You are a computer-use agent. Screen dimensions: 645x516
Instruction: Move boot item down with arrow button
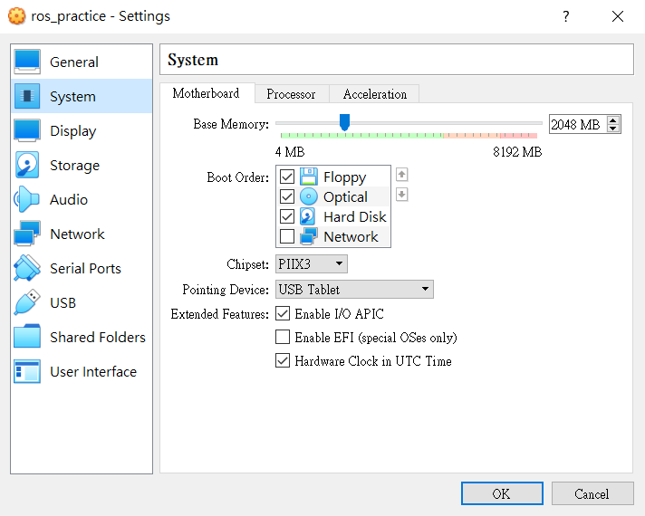tap(402, 194)
